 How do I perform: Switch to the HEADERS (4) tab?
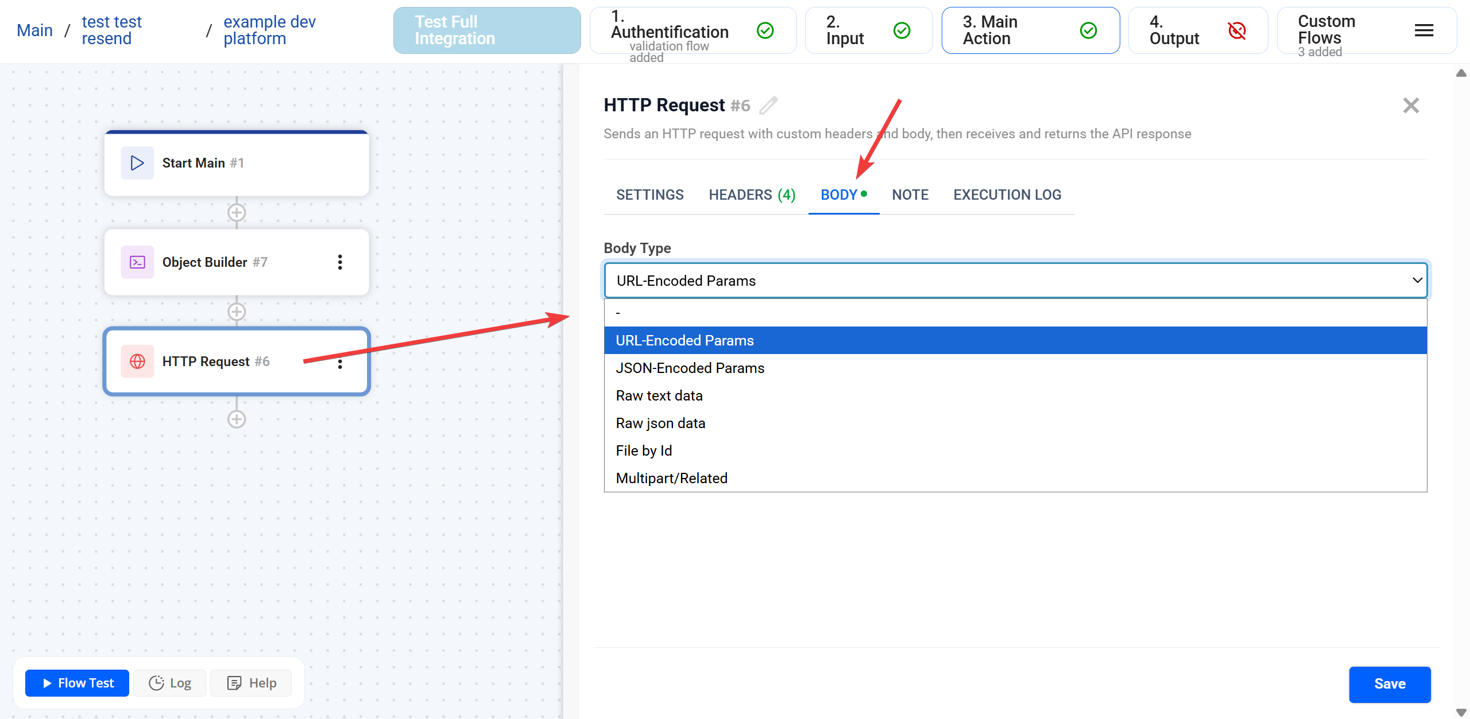[752, 195]
